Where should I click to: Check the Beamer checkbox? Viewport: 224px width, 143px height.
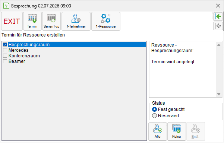click(5, 61)
